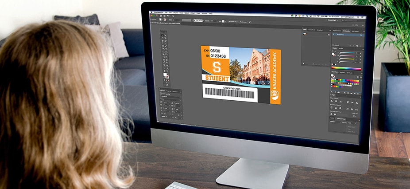
Task: Open Spotlight search in the macOS menu bar
Action: point(358,17)
